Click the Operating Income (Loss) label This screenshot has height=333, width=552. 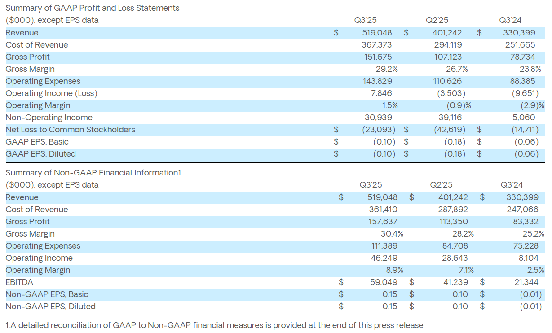pos(51,93)
